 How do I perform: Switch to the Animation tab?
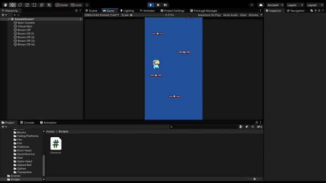[x=48, y=123]
